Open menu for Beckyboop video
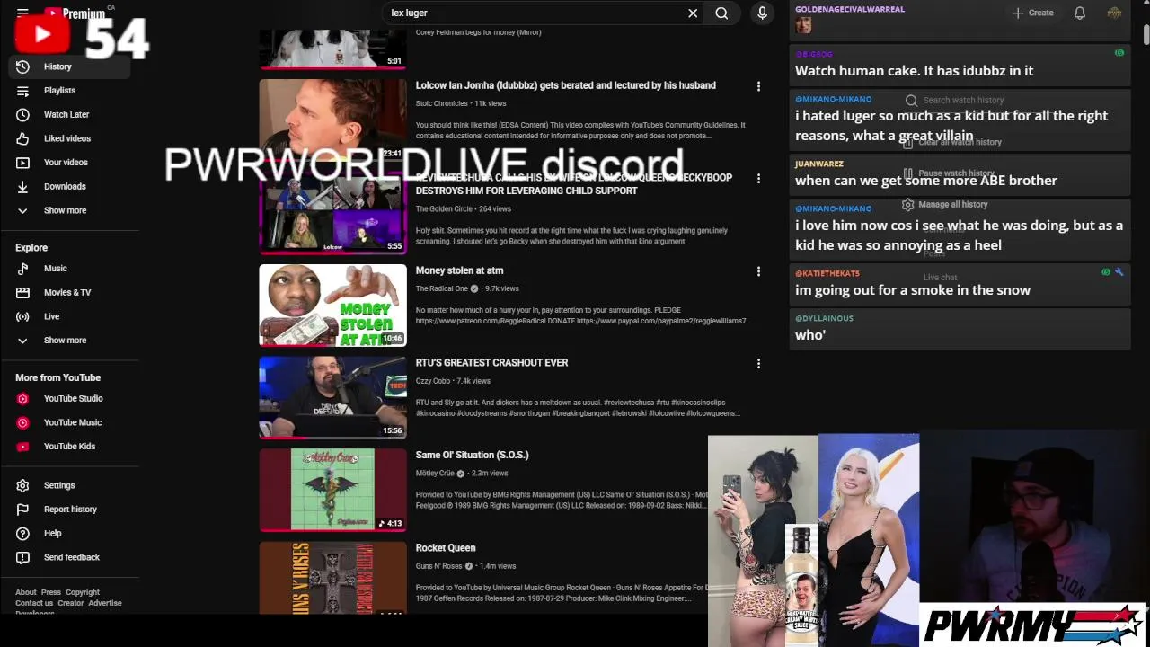This screenshot has width=1150, height=647. (758, 179)
